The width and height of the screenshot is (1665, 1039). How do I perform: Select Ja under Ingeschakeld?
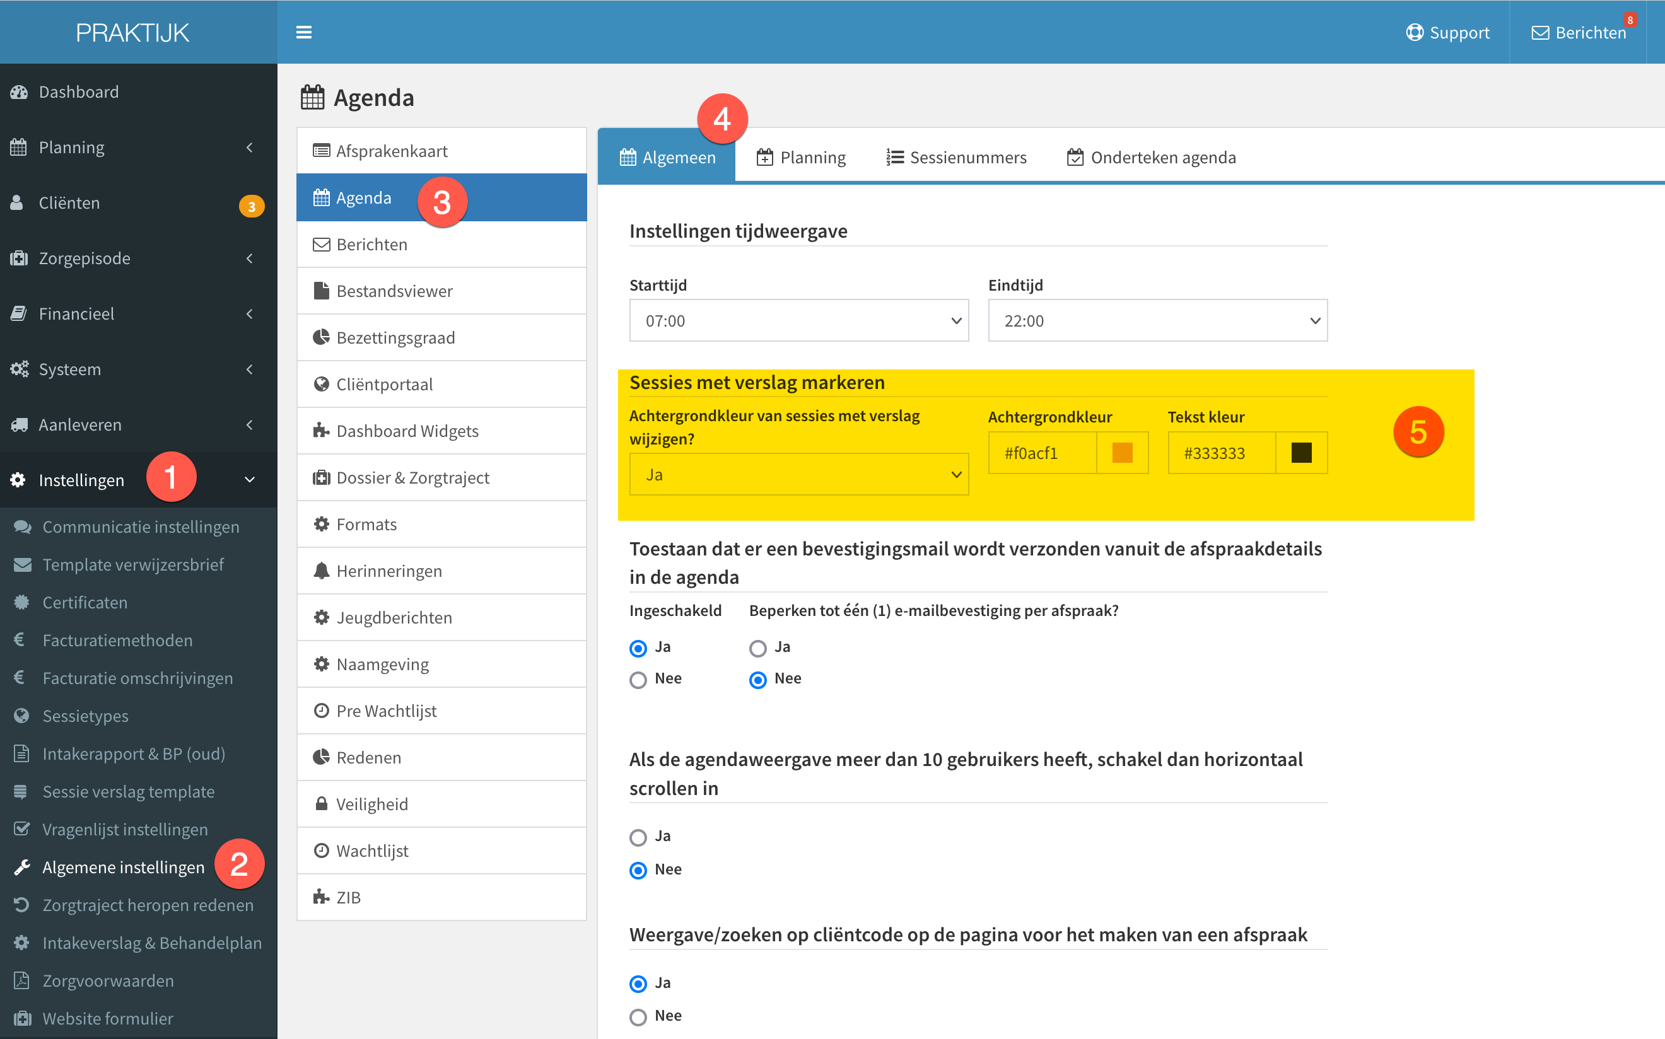(638, 648)
